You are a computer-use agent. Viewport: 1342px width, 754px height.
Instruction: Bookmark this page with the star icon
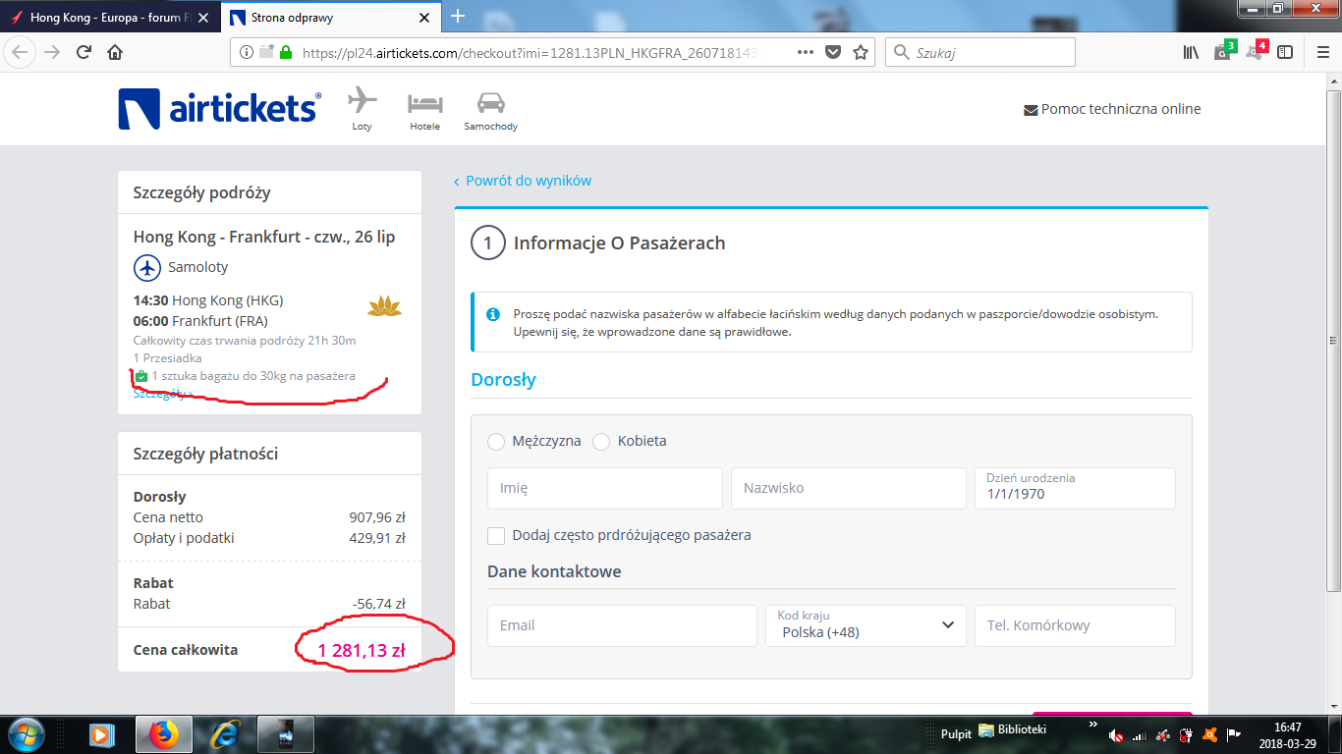(861, 53)
